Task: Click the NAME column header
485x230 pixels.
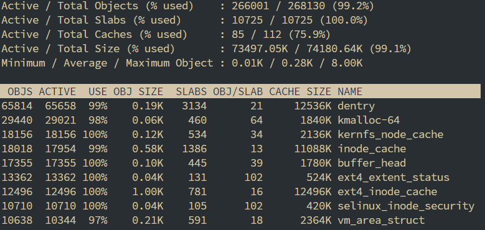Action: click(x=350, y=91)
